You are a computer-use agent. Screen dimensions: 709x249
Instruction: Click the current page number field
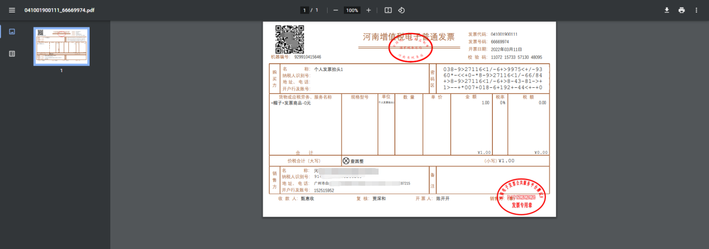tap(305, 10)
